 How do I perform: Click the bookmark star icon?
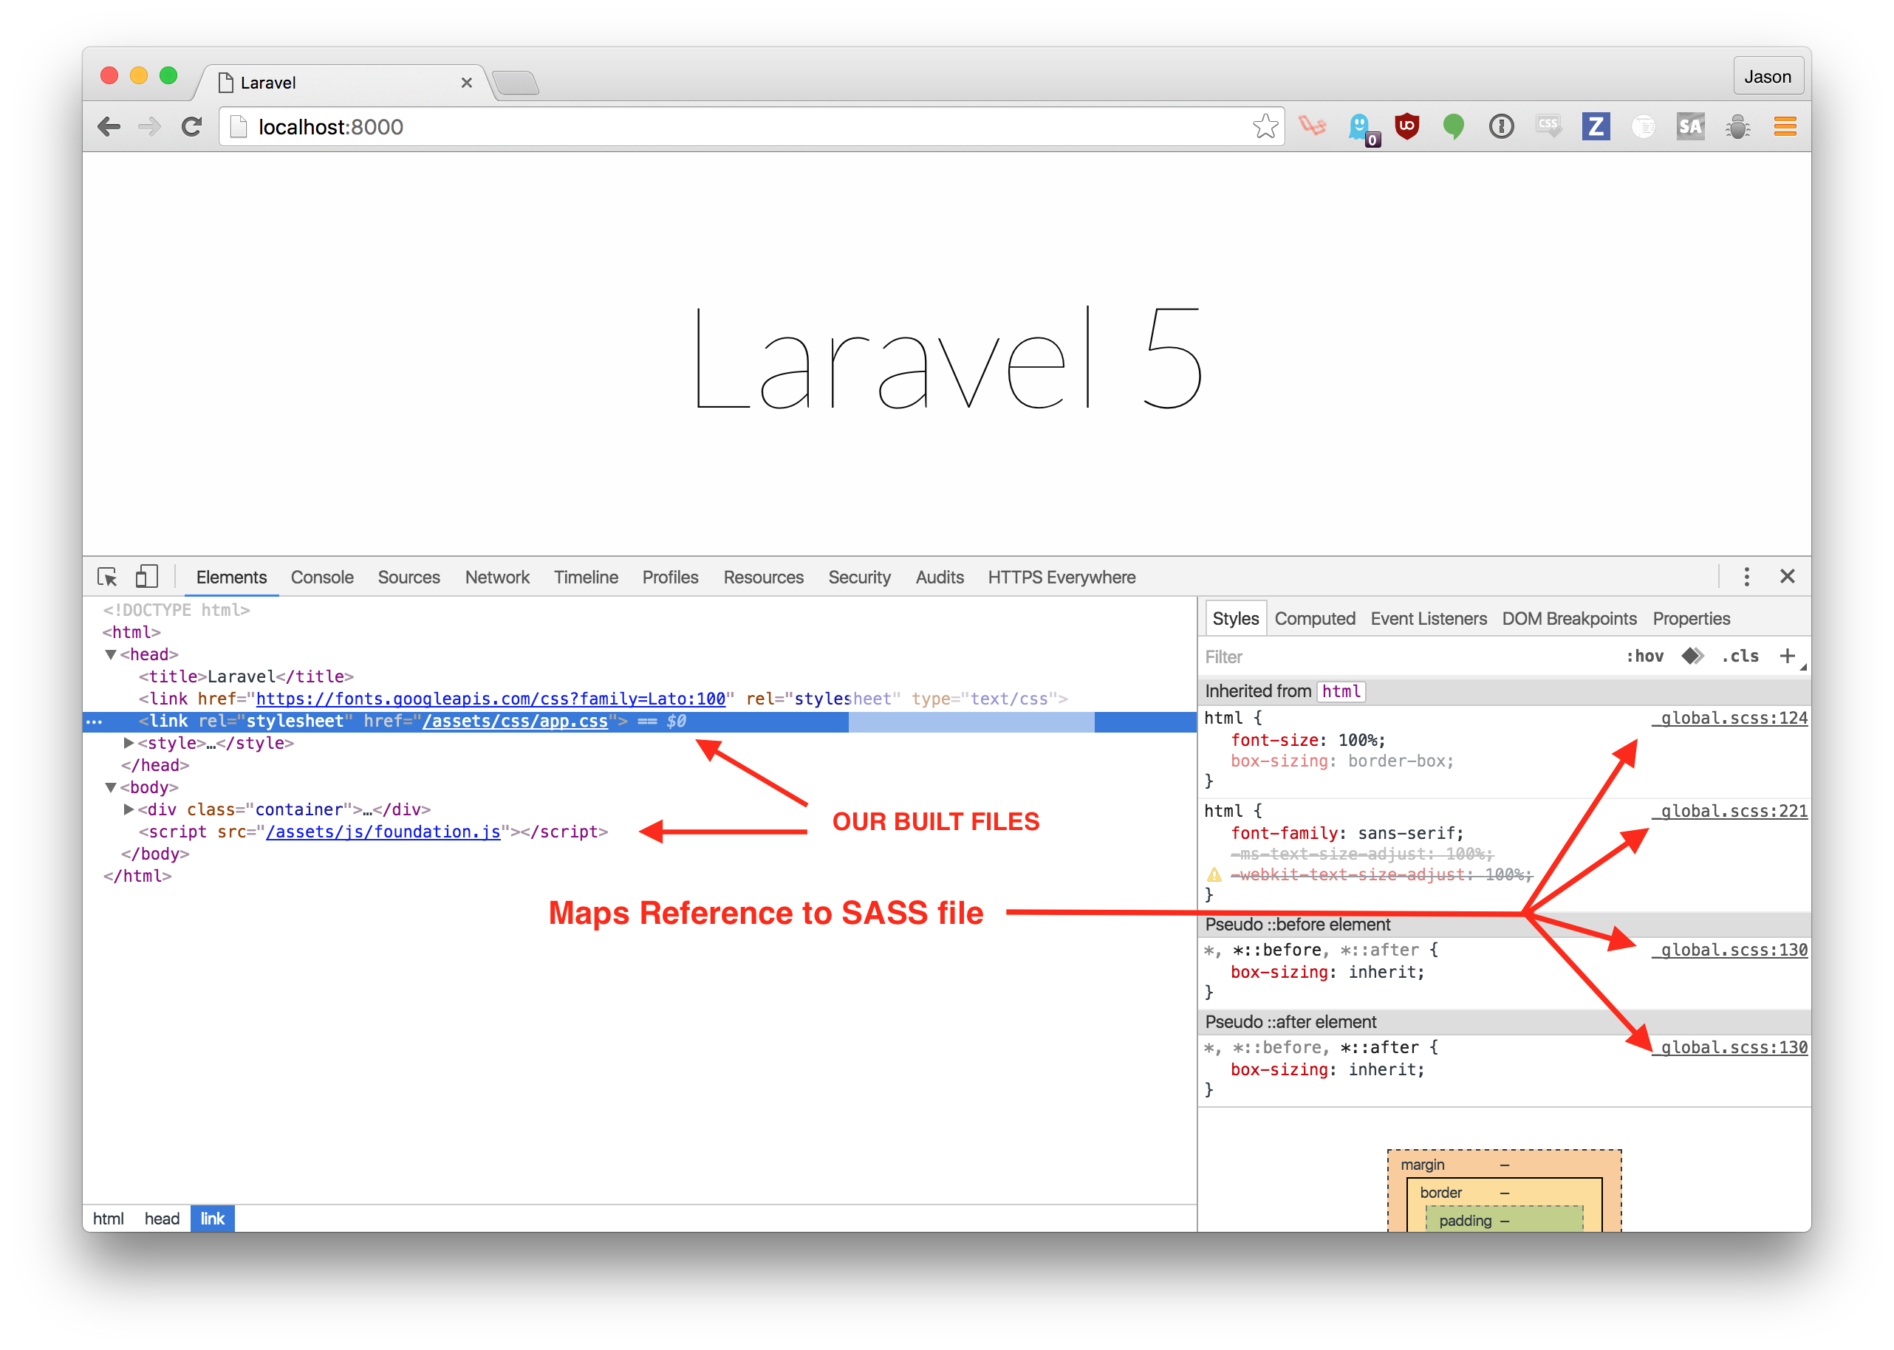[x=1265, y=126]
